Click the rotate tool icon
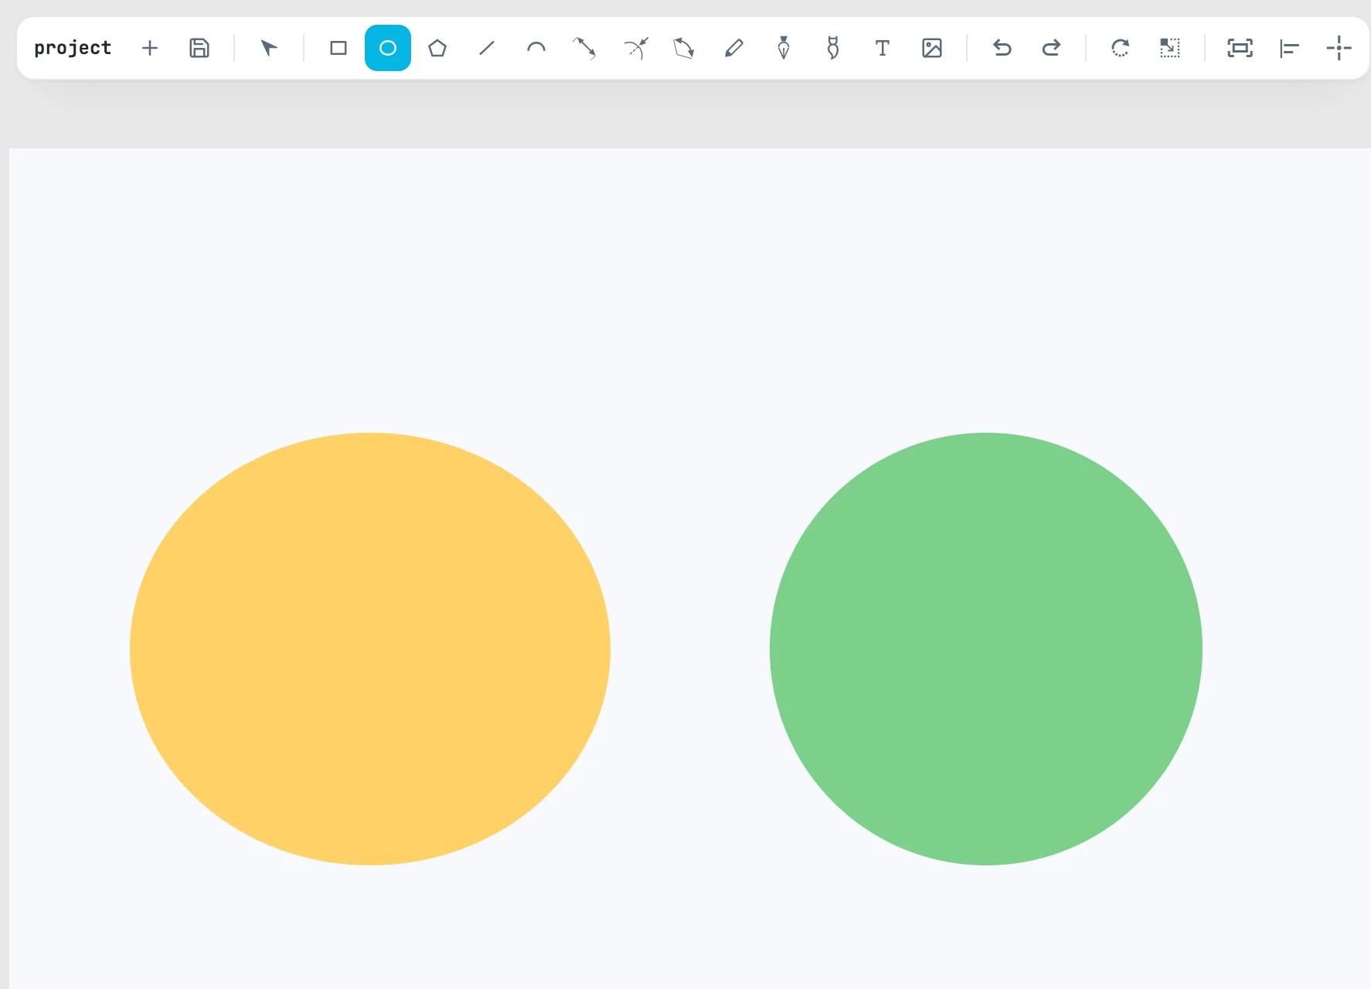1371x989 pixels. pyautogui.click(x=1121, y=48)
